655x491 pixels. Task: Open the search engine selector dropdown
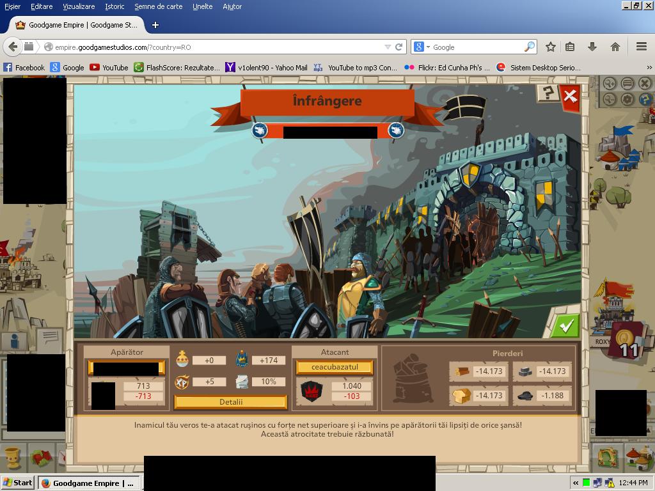pyautogui.click(x=422, y=47)
